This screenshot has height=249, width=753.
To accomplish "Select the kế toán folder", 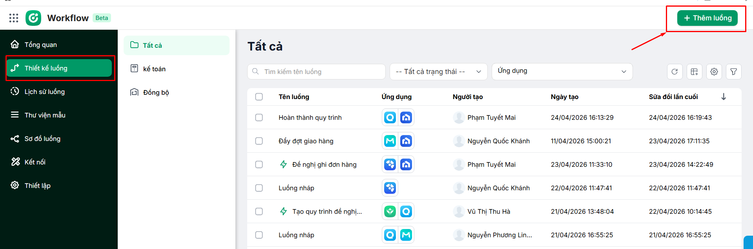I will 154,69.
